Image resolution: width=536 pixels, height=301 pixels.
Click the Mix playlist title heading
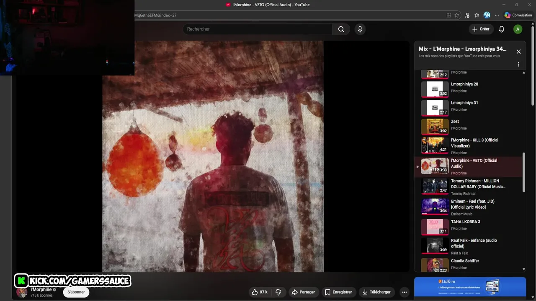tap(462, 49)
